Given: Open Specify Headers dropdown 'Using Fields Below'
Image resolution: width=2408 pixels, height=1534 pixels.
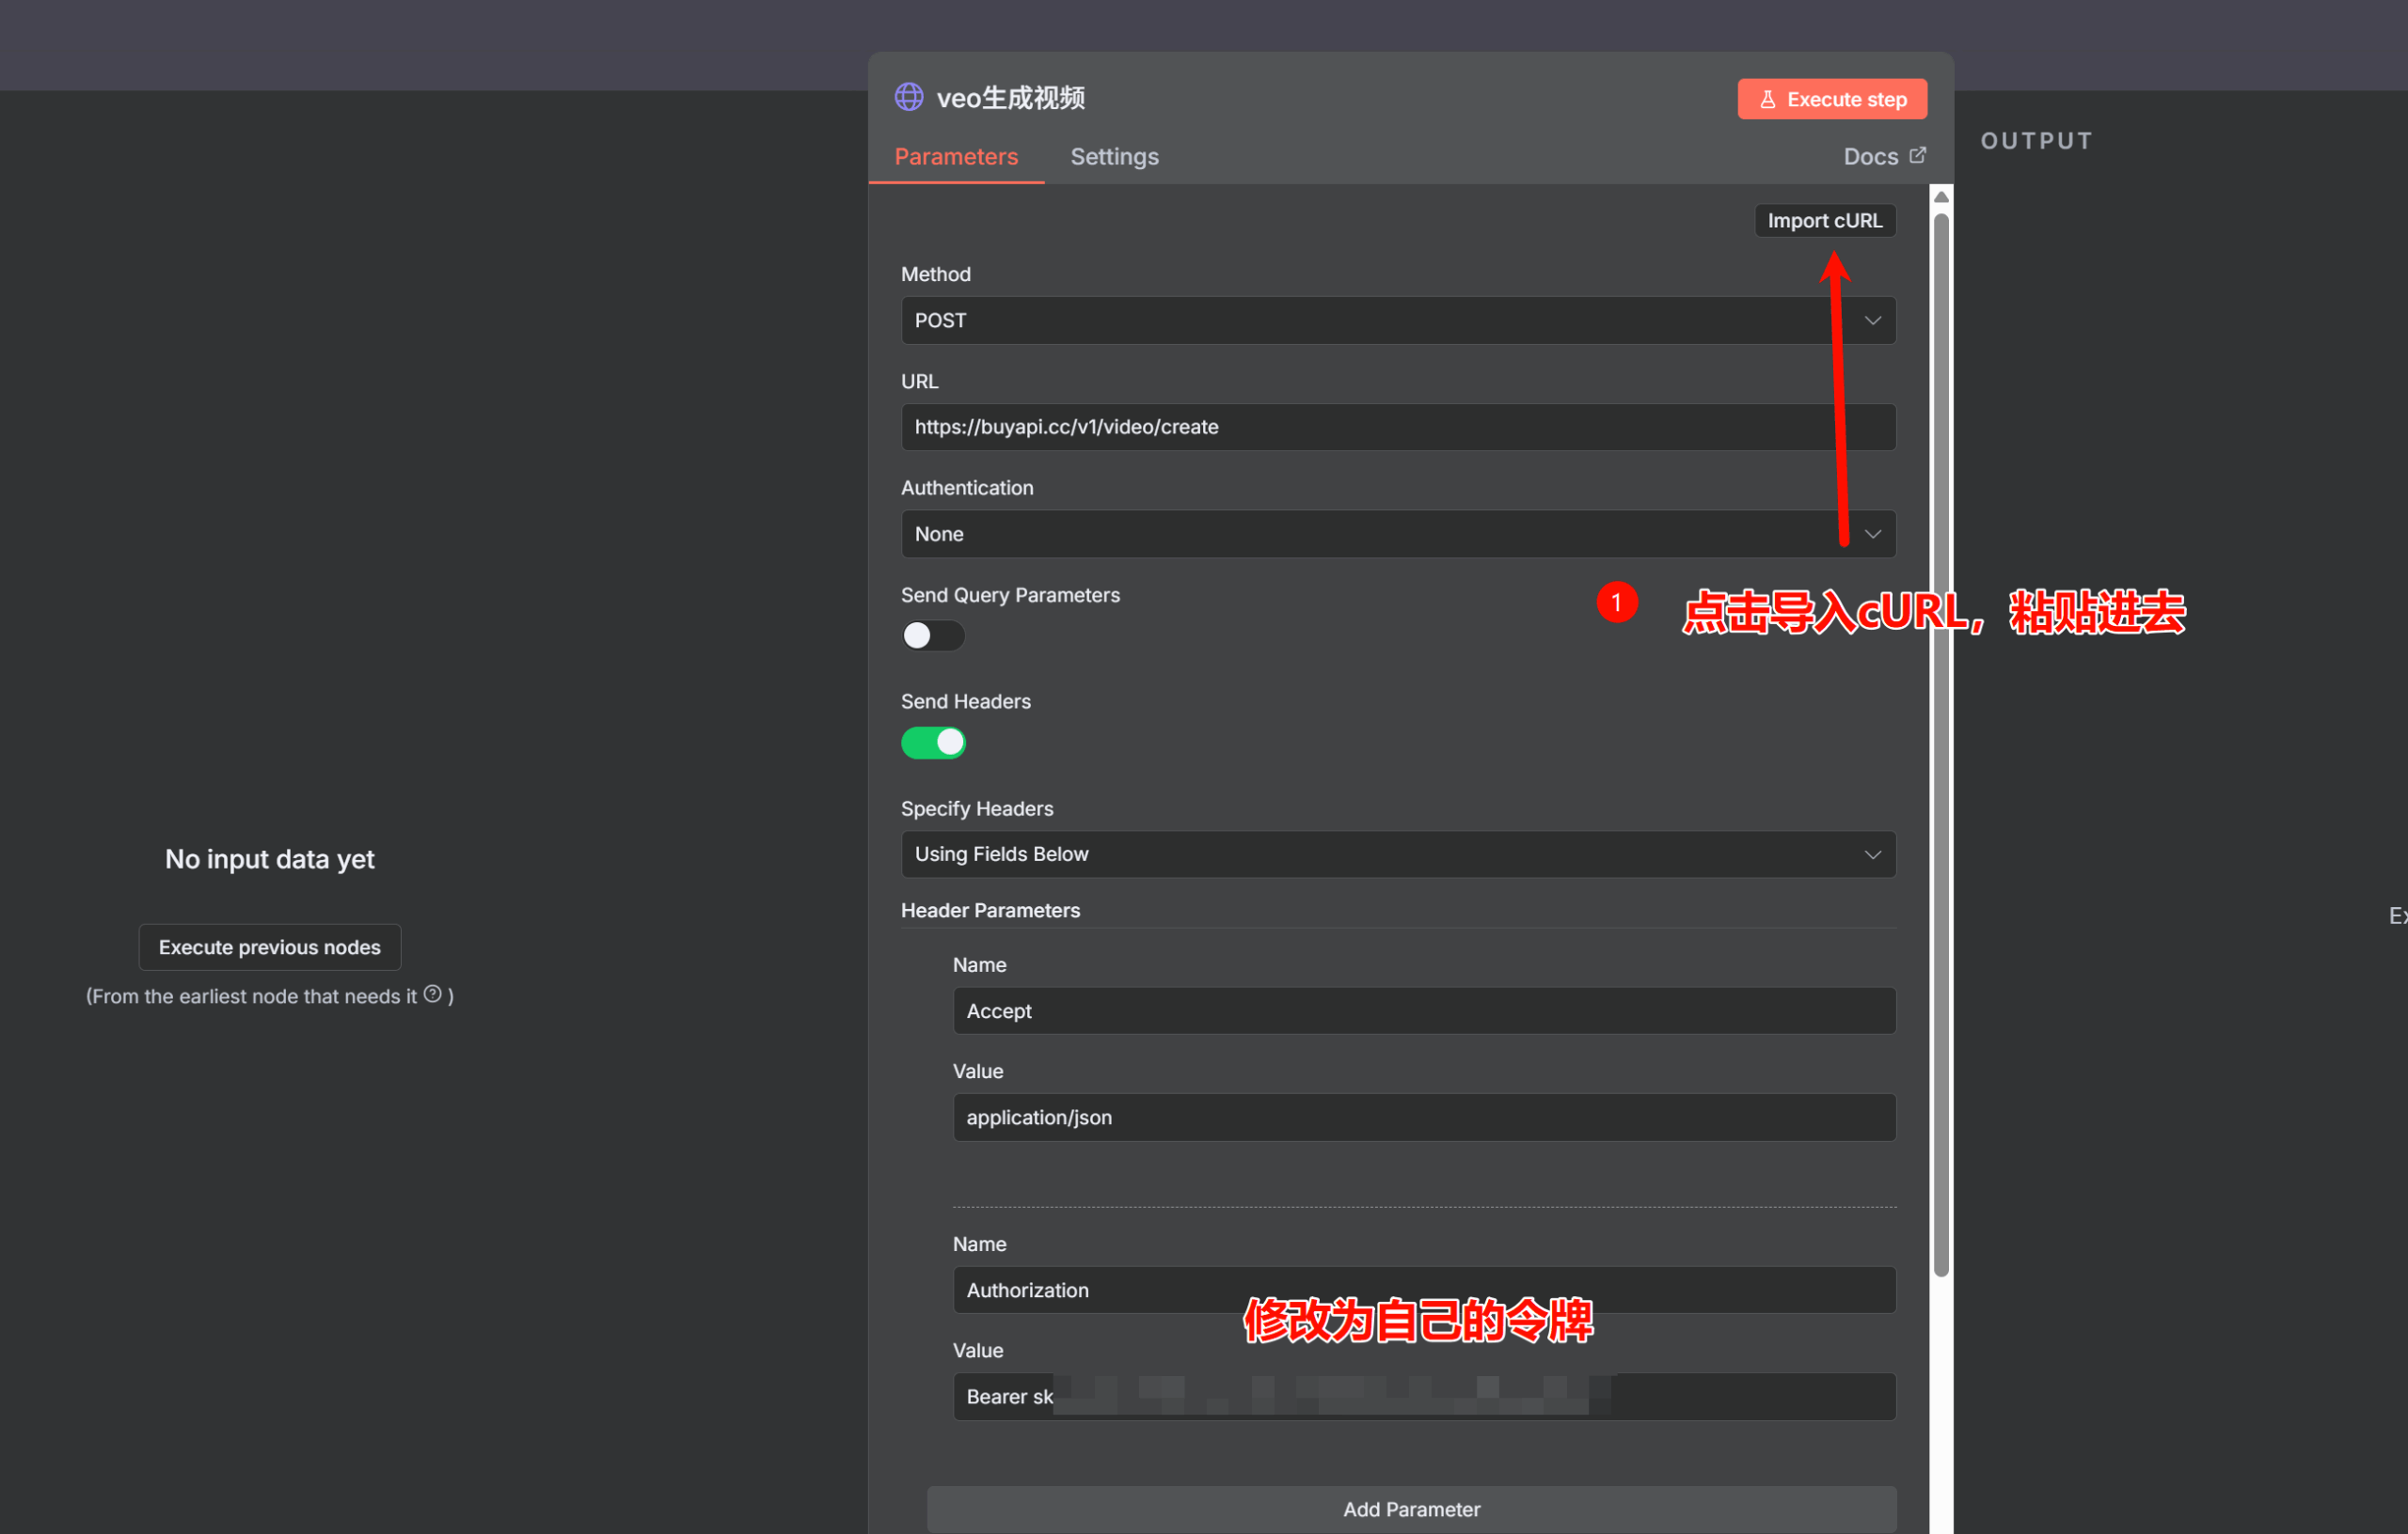Looking at the screenshot, I should (x=1397, y=854).
